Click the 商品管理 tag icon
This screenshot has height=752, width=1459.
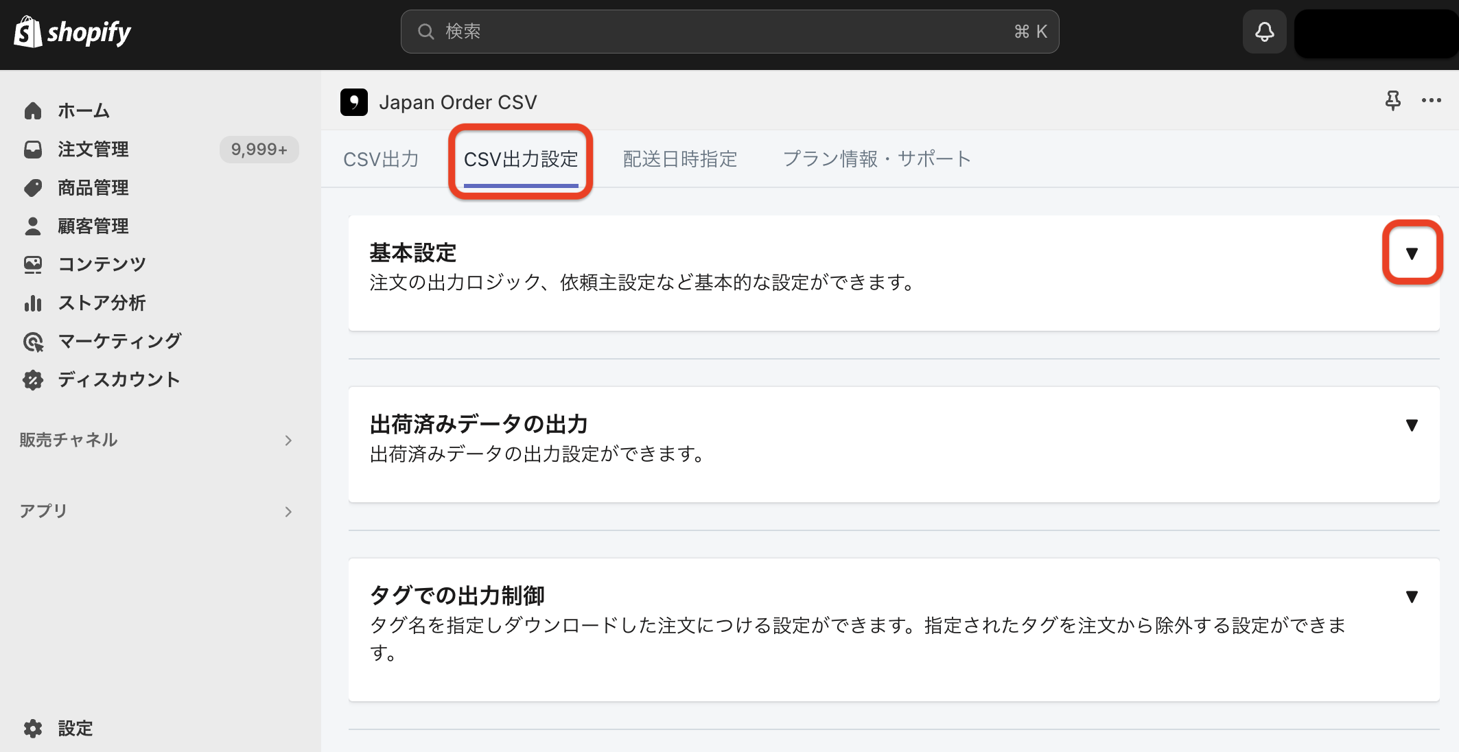tap(33, 187)
